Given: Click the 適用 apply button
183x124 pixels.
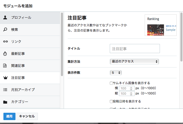Looking at the screenshot, I should click(9, 116).
